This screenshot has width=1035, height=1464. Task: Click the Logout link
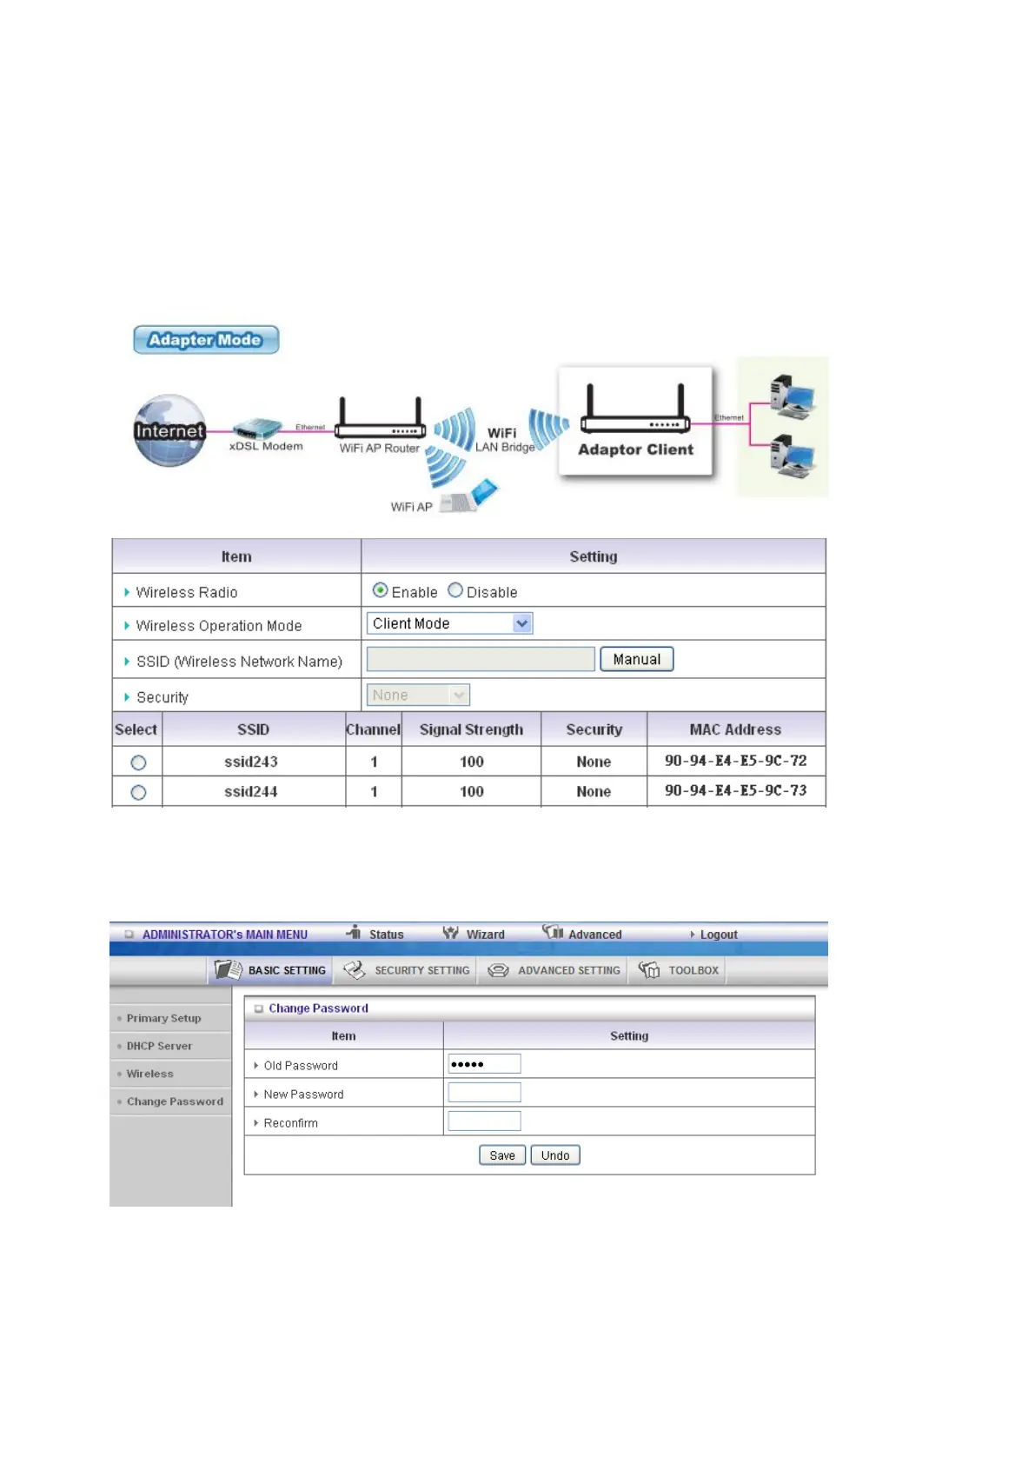[x=719, y=935]
